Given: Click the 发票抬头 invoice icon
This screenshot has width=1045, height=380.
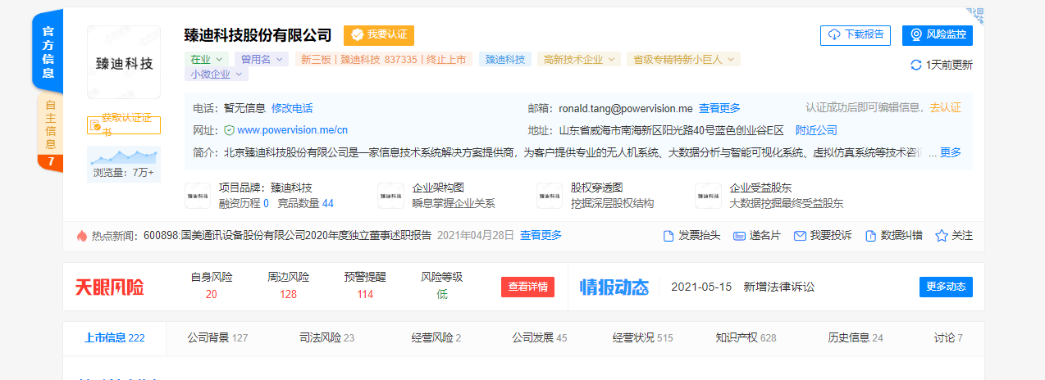Looking at the screenshot, I should click(x=668, y=236).
